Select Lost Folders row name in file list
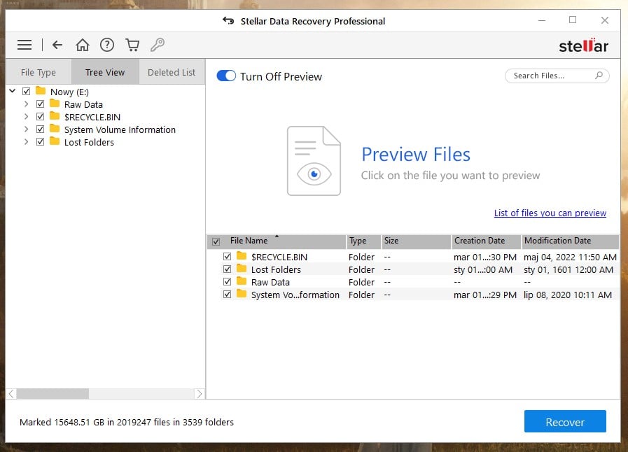The image size is (628, 452). 276,269
